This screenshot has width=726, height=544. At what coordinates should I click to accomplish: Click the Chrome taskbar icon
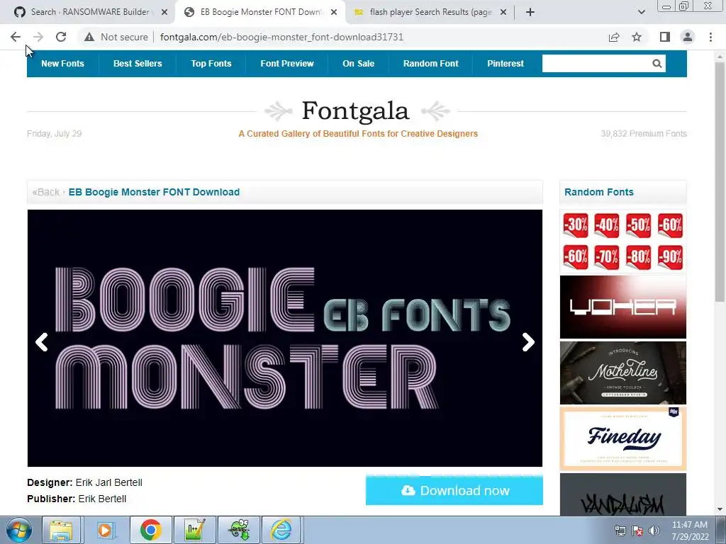coord(150,530)
